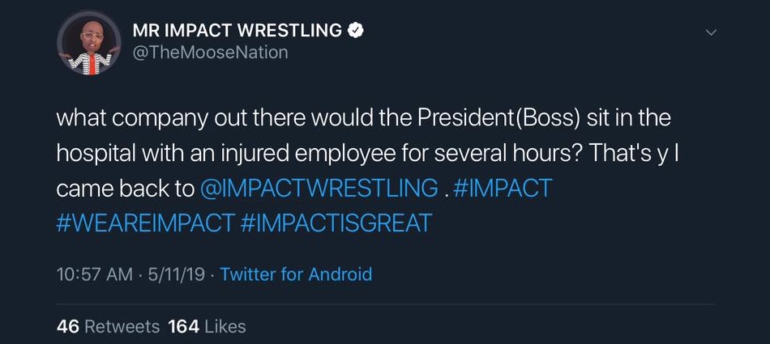Click the verified badge checkmark icon
Viewport: 770px width, 344px height.
click(x=355, y=31)
